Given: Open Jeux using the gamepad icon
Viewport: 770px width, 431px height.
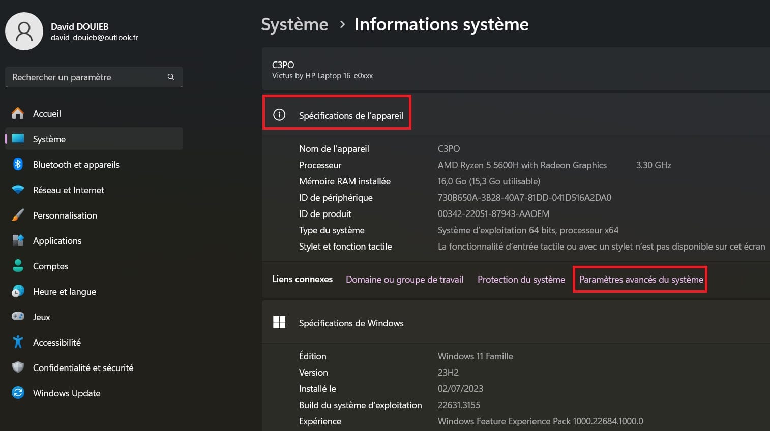Looking at the screenshot, I should click(18, 317).
